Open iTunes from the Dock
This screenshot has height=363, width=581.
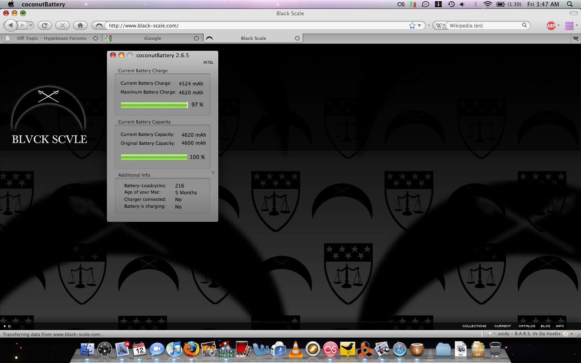point(174,349)
